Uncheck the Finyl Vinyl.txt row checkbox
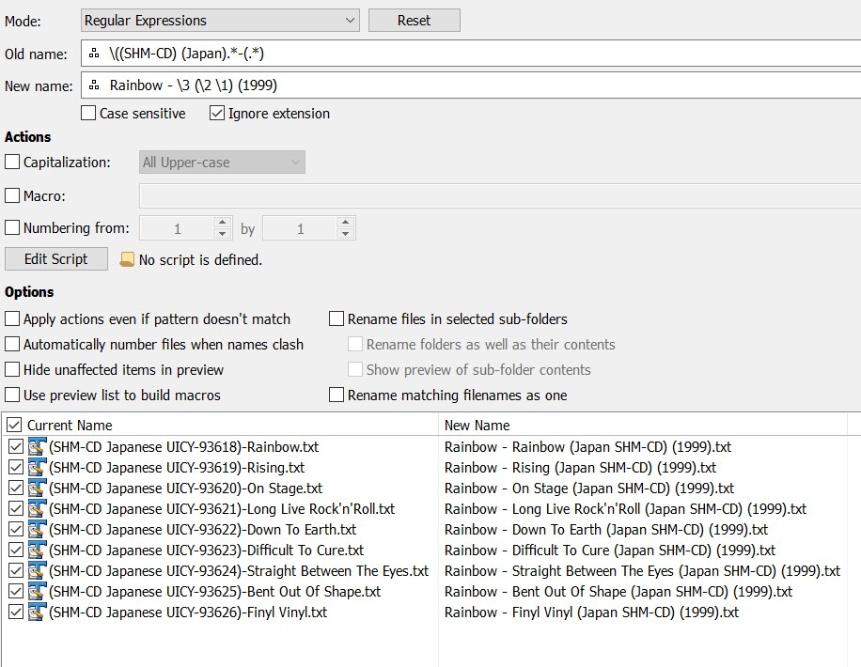Image resolution: width=861 pixels, height=667 pixels. pyautogui.click(x=16, y=613)
